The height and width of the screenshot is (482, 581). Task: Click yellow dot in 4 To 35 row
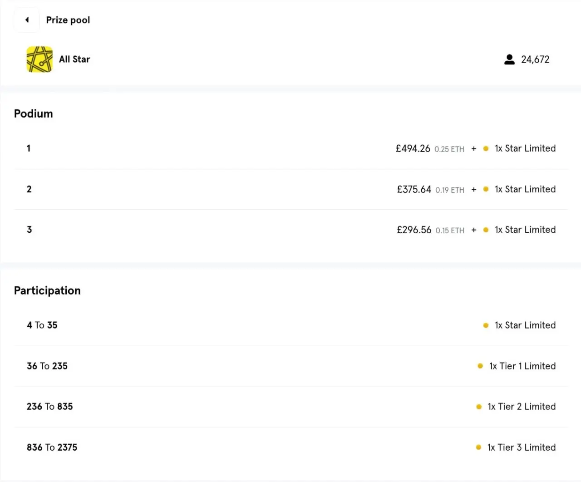pos(486,325)
